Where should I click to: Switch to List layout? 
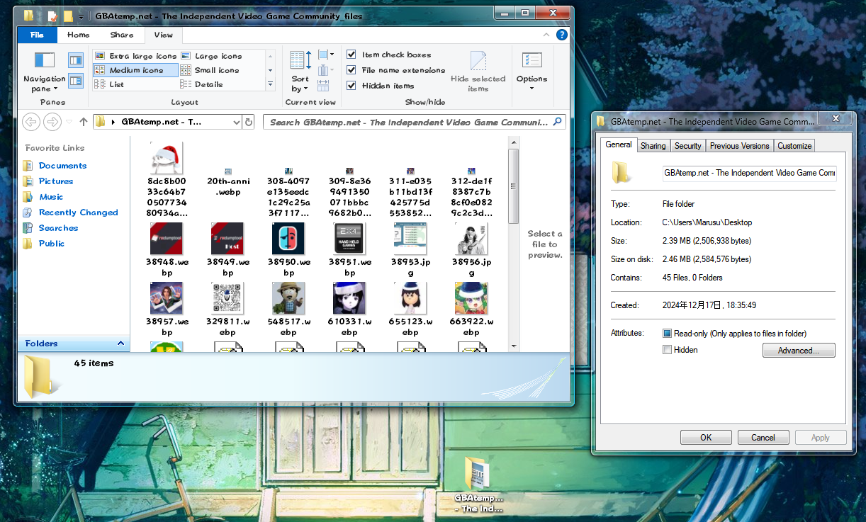pos(109,84)
